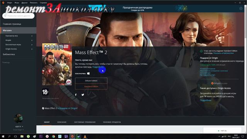Click Показать в Библиотеке link
Screen dimensions: 247x139
coord(223,53)
